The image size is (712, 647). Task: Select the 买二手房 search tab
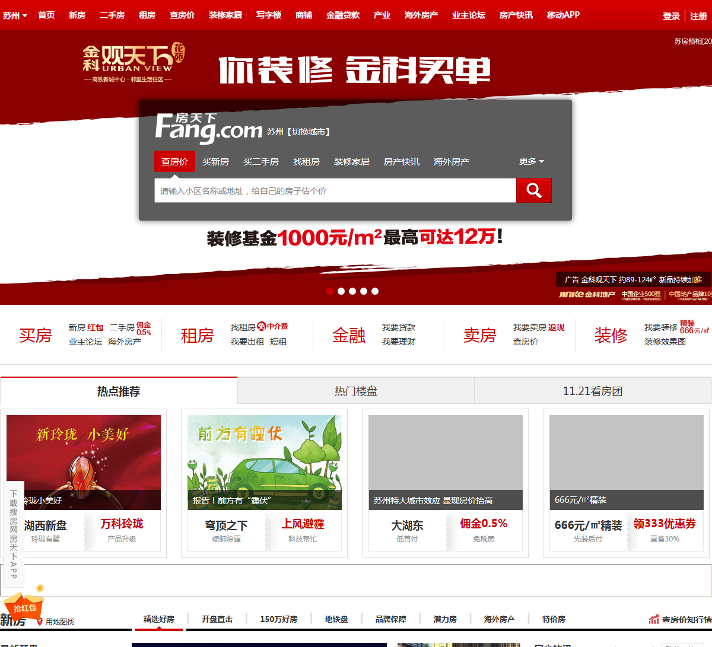click(x=261, y=161)
